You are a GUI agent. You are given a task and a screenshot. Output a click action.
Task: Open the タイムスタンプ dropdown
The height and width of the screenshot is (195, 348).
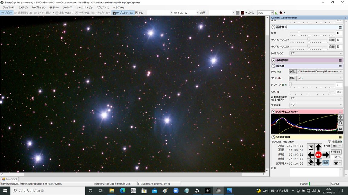tap(316, 53)
